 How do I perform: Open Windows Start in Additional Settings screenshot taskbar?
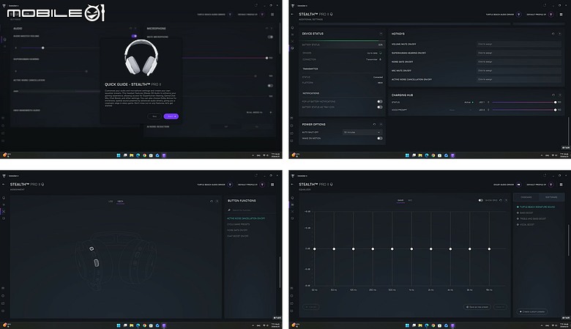[407, 155]
